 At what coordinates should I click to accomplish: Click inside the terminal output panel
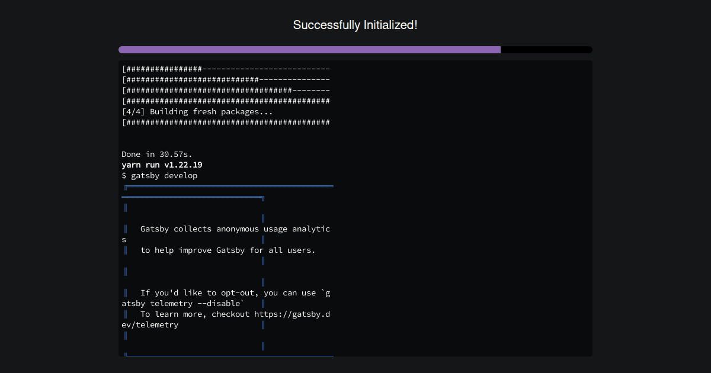click(x=355, y=207)
